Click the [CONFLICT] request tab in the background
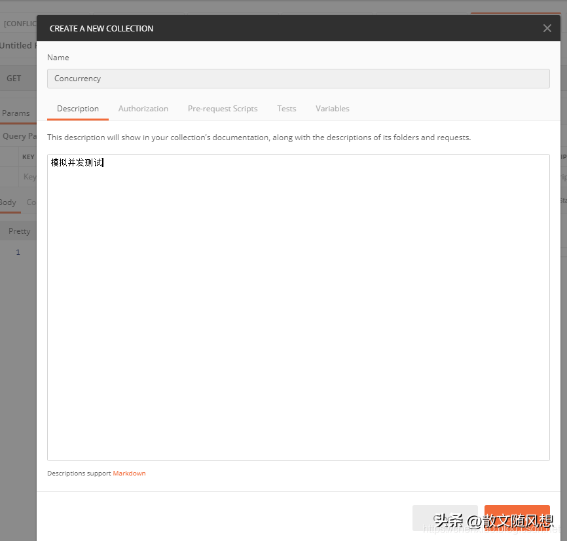Image resolution: width=567 pixels, height=541 pixels. [x=20, y=24]
